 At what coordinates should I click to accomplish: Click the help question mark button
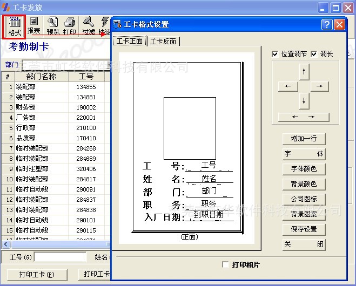point(326,24)
